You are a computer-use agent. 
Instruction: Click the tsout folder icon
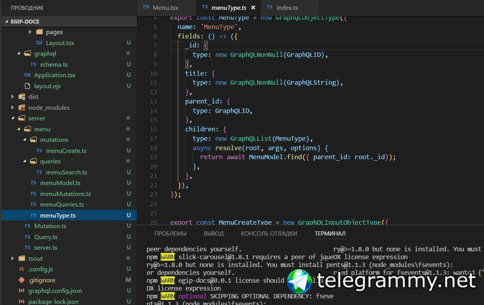coord(21,258)
